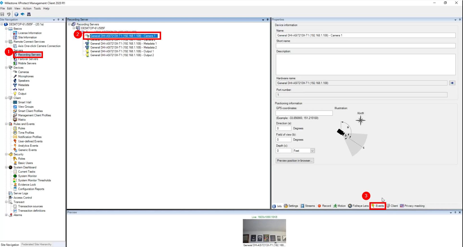Switch to the Record tab
Image resolution: width=463 pixels, height=247 pixels.
[x=324, y=206]
